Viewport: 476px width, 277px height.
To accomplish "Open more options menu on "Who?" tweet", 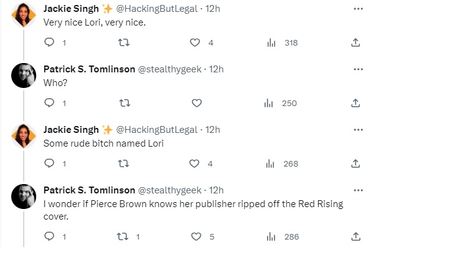I will tap(358, 69).
